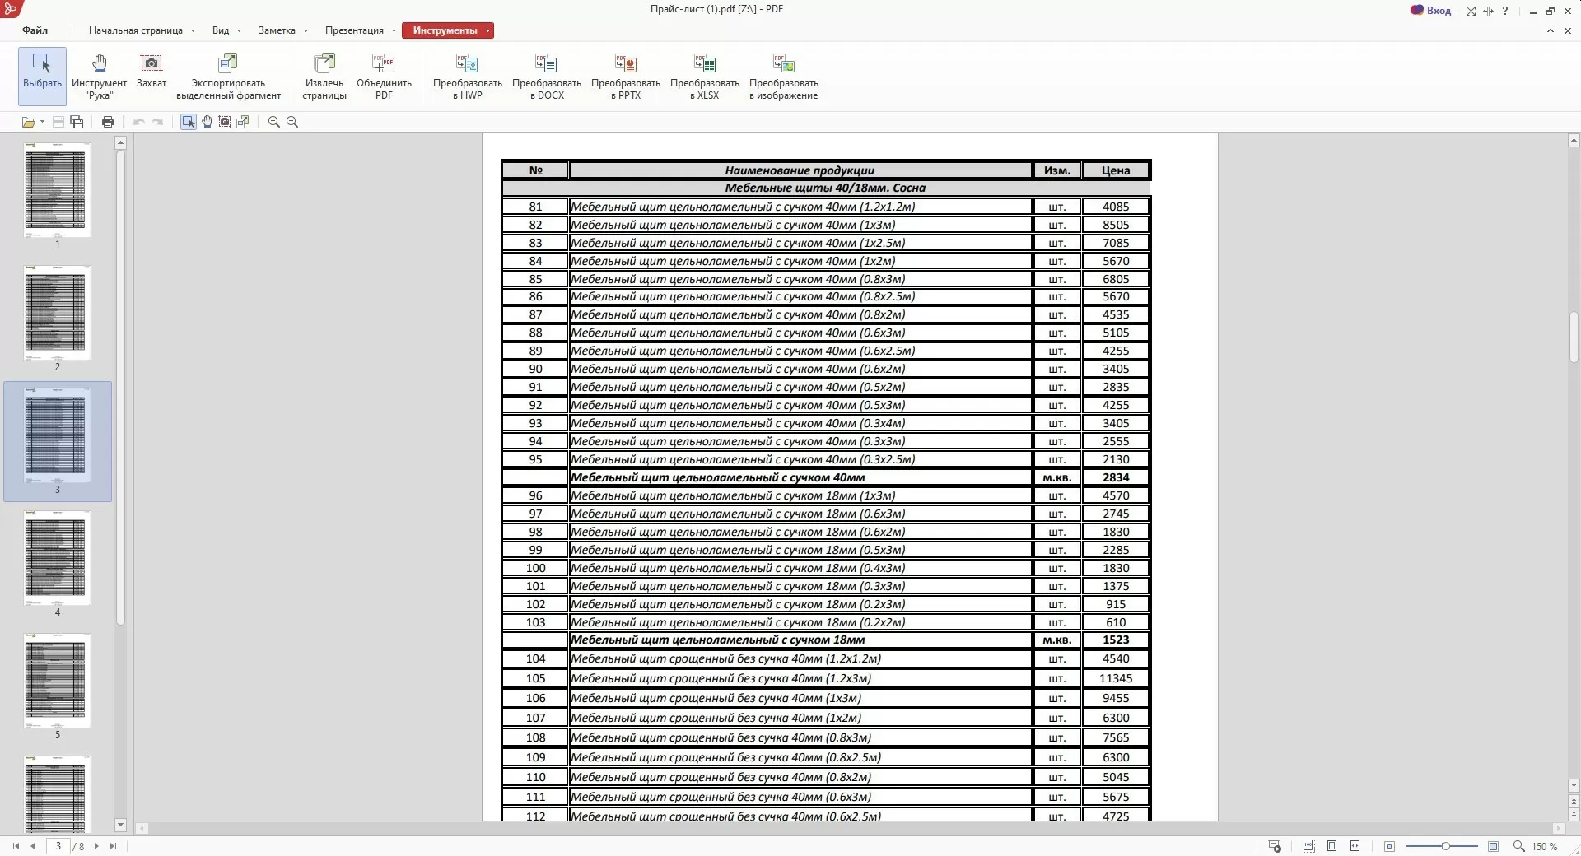
Task: Open the Файл menu
Action: [x=35, y=30]
